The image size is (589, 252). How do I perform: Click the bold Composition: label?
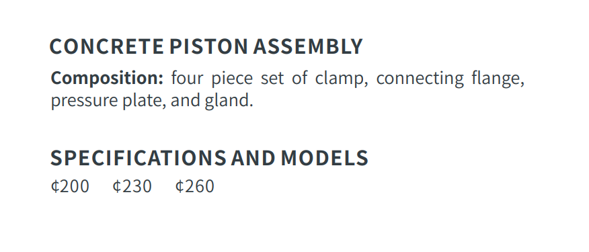click(107, 79)
